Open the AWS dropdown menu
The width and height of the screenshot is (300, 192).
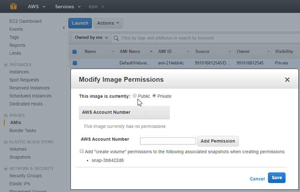click(36, 7)
